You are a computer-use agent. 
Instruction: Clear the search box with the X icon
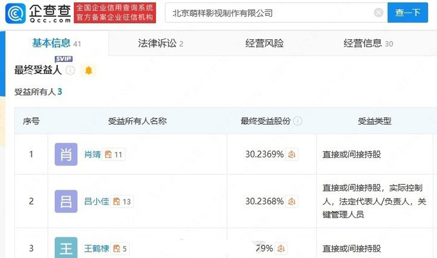[378, 12]
